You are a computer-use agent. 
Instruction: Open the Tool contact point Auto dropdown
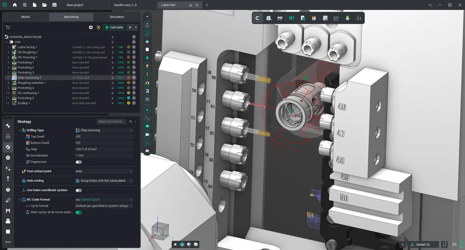coord(104,171)
